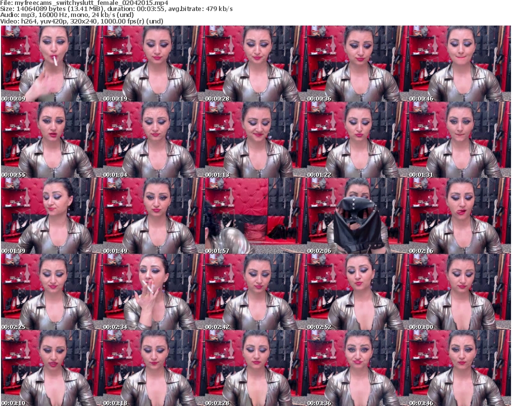Screen dimensions: 512x406
Task: Choose the frame stamped 00:03:36
Action: pos(357,368)
